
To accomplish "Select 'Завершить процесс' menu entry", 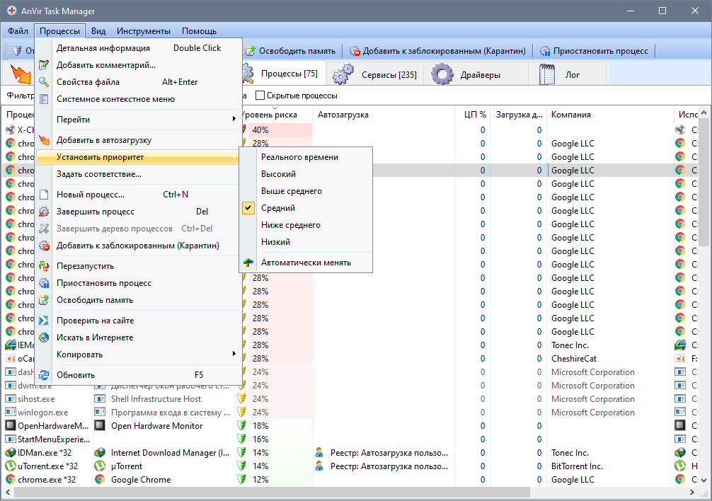I will click(x=96, y=212).
